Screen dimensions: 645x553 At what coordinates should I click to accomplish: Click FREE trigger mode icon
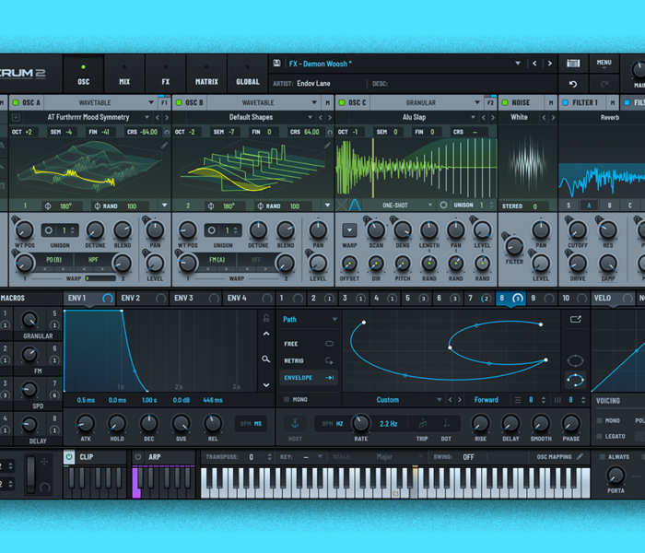pyautogui.click(x=329, y=344)
